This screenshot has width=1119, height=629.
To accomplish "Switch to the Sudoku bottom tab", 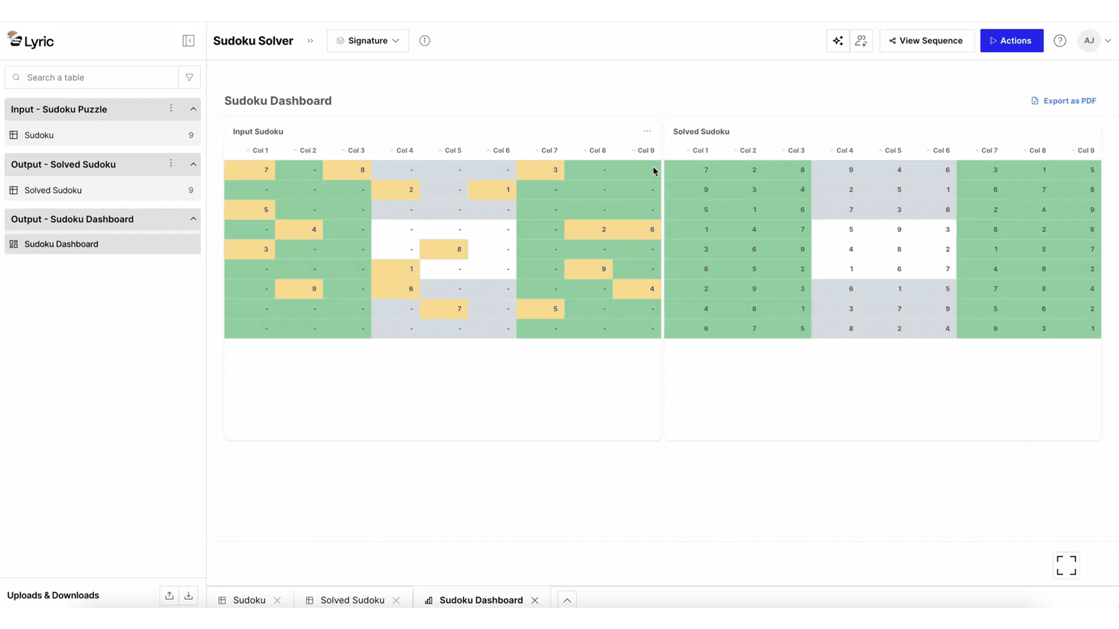I will [249, 600].
